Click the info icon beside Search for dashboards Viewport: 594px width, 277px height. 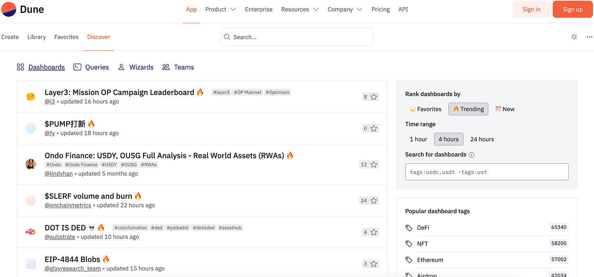[x=472, y=155]
